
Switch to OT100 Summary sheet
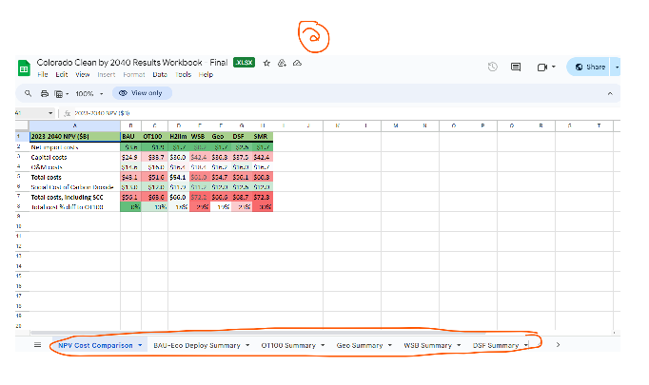(x=288, y=345)
